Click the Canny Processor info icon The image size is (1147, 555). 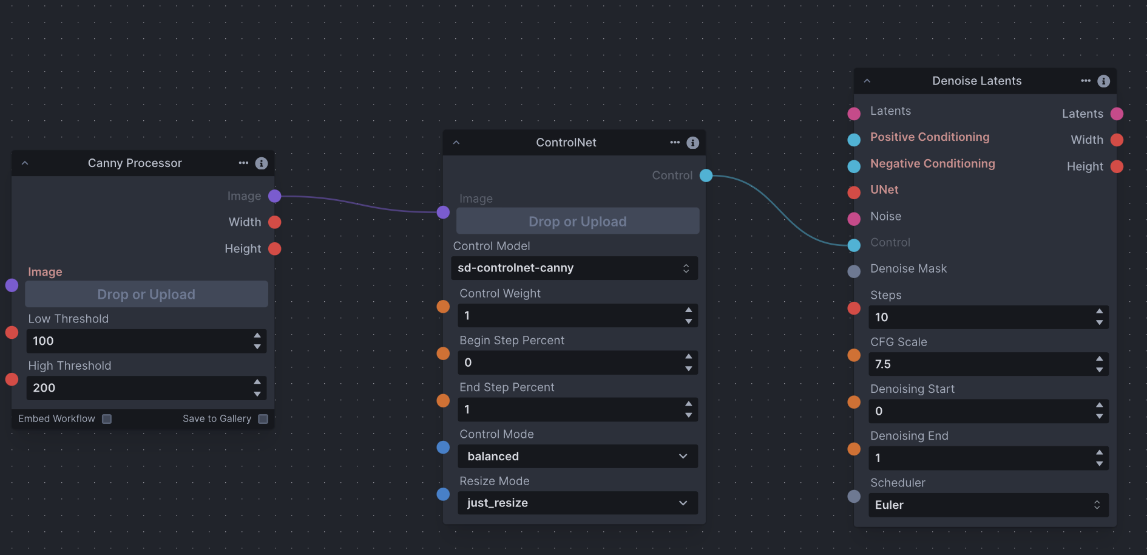261,163
